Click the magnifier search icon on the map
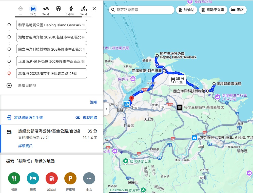 point(113,10)
